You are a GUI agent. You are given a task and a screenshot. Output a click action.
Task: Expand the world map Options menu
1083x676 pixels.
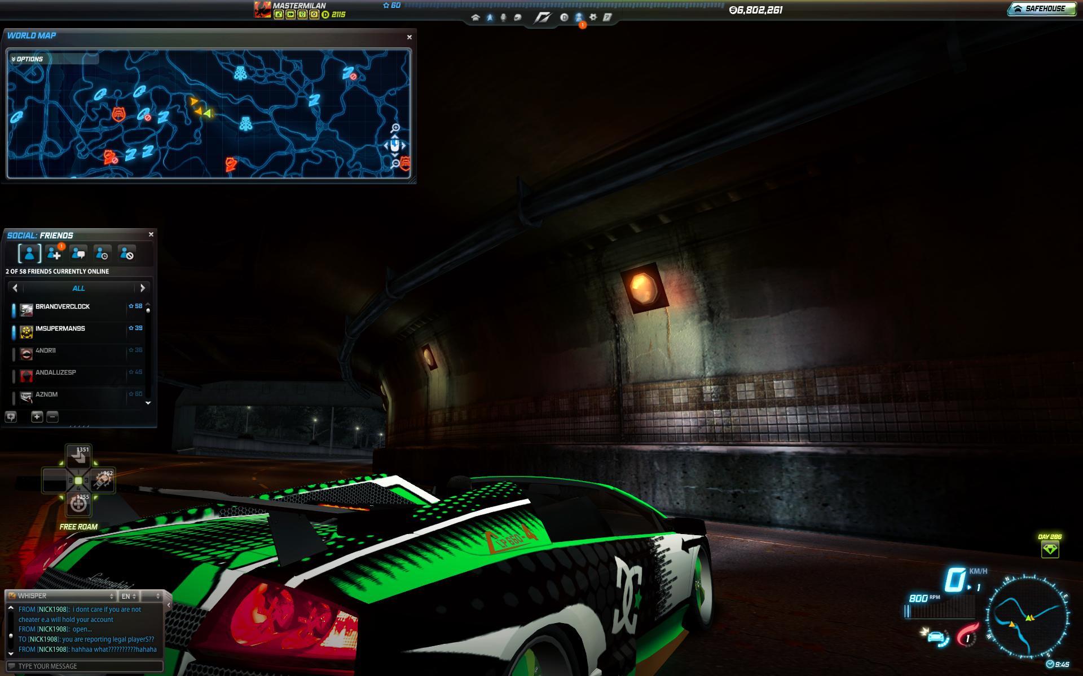coord(53,59)
